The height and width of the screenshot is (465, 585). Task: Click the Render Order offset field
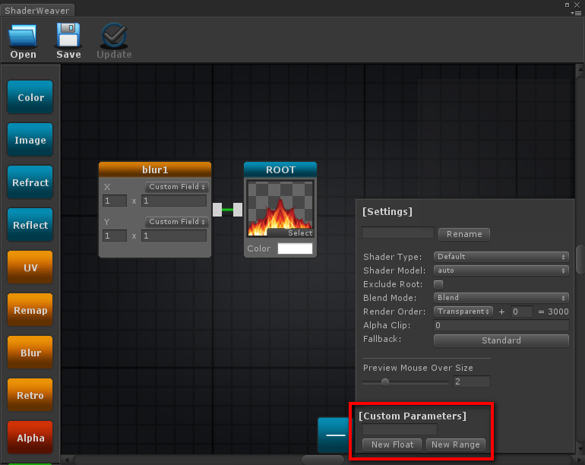coord(522,312)
